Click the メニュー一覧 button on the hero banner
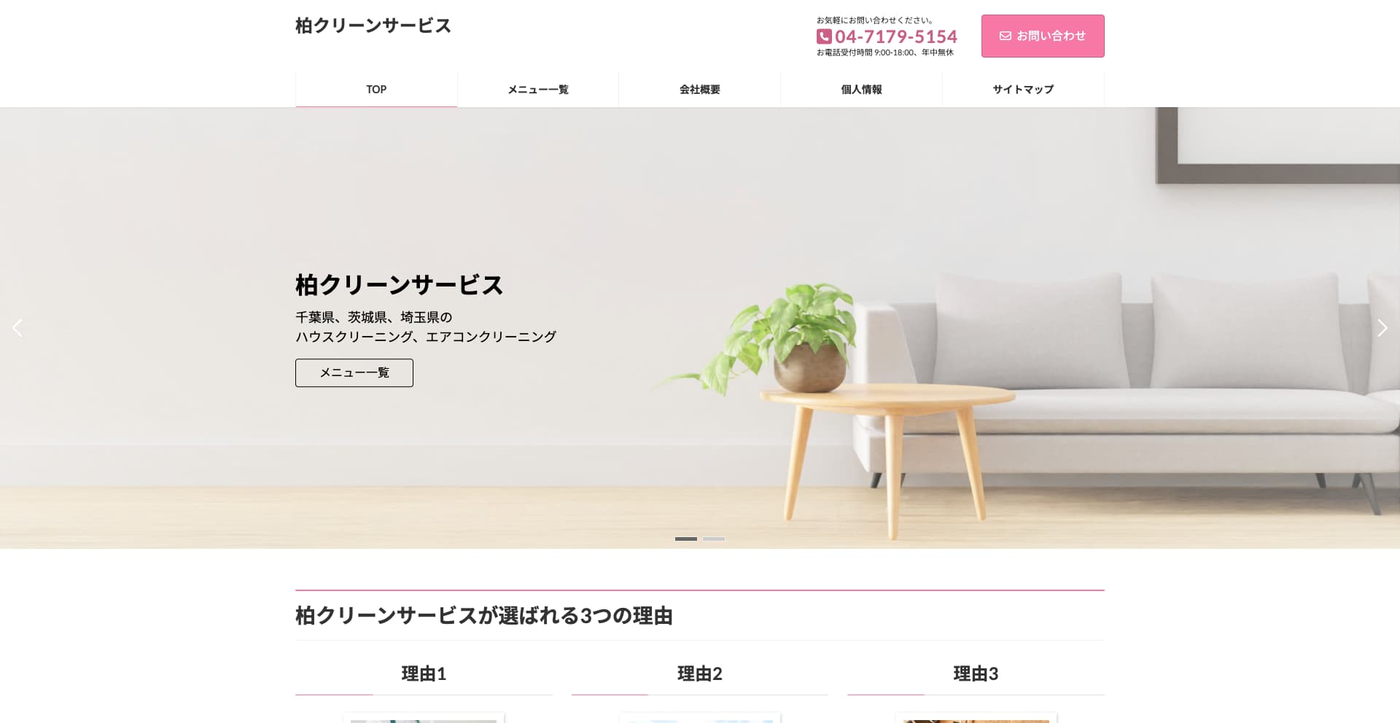Screen dimensions: 1400x723 [x=354, y=372]
